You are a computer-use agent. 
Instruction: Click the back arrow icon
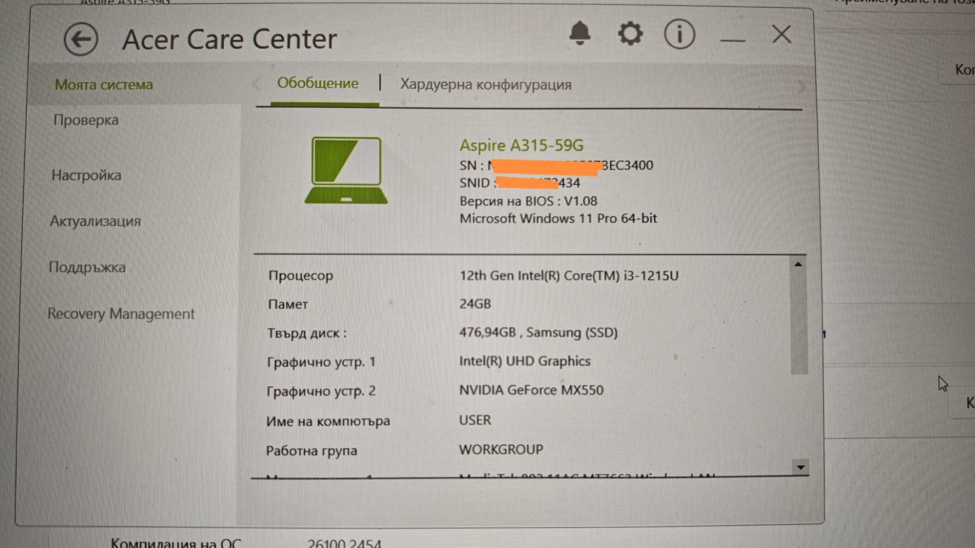pyautogui.click(x=81, y=39)
